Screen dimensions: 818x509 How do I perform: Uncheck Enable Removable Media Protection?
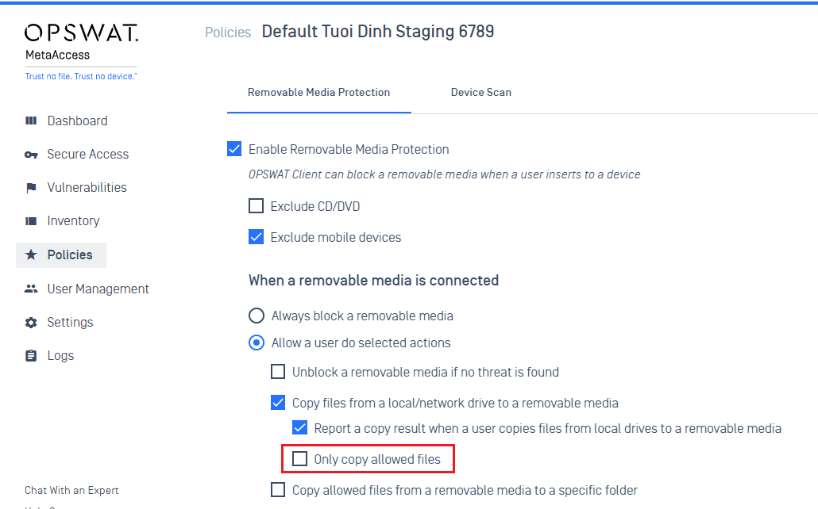click(x=234, y=149)
